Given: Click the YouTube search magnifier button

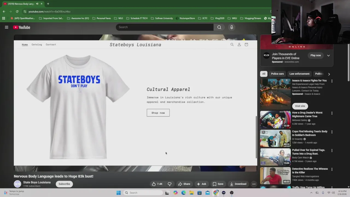Looking at the screenshot, I should pyautogui.click(x=219, y=27).
